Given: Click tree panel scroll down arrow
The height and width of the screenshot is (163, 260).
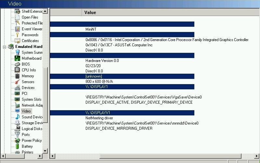Looking at the screenshot, I should pos(45,151).
